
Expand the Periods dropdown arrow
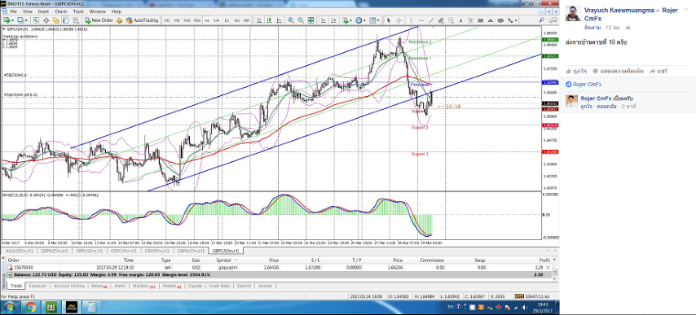point(364,20)
